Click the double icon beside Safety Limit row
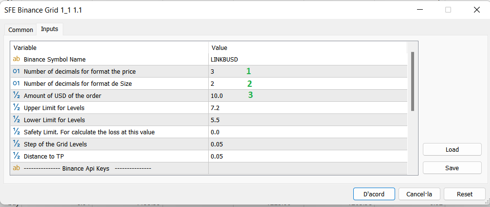This screenshot has height=207, width=490. coord(16,132)
